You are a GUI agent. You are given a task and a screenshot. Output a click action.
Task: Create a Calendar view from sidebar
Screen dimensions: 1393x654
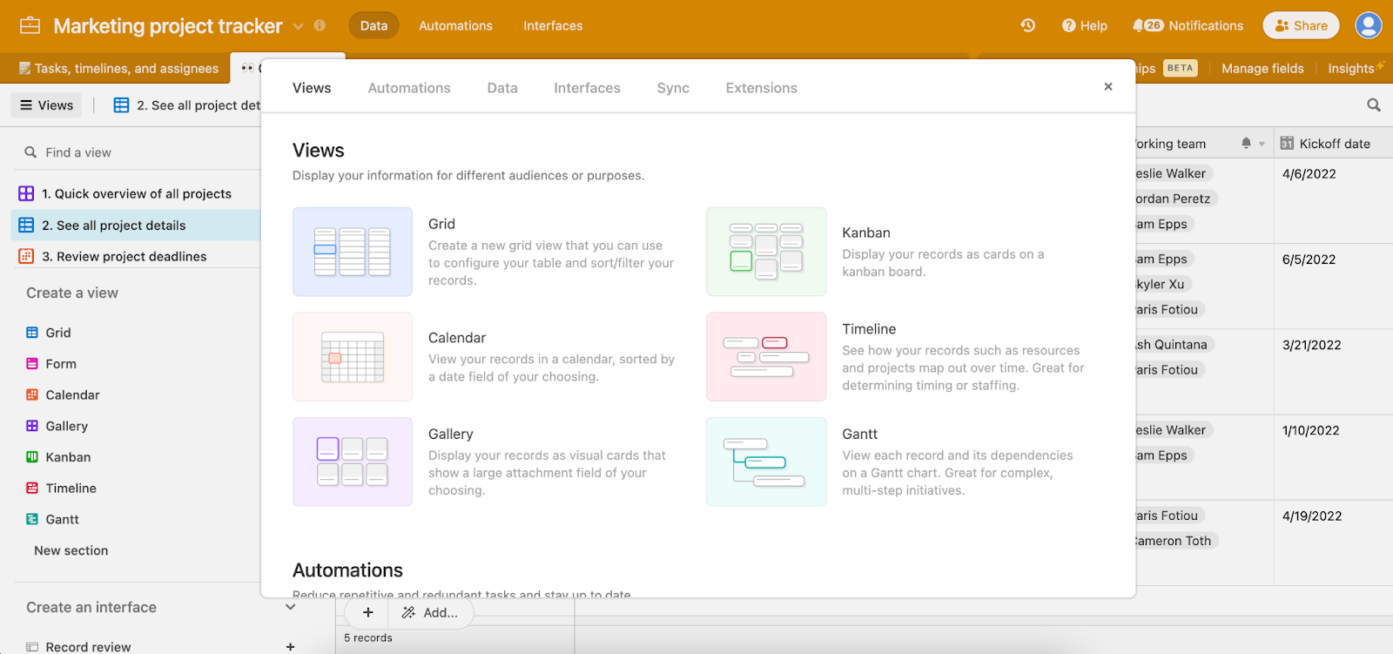click(63, 394)
